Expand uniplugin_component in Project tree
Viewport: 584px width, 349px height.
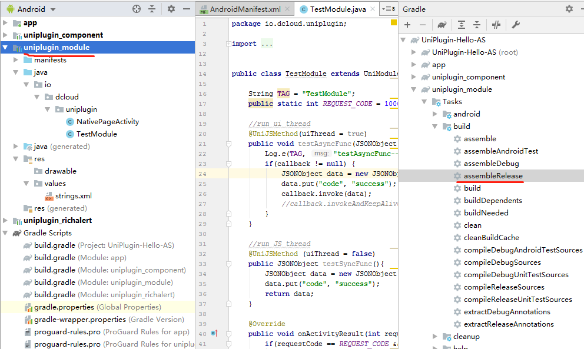[x=5, y=35]
